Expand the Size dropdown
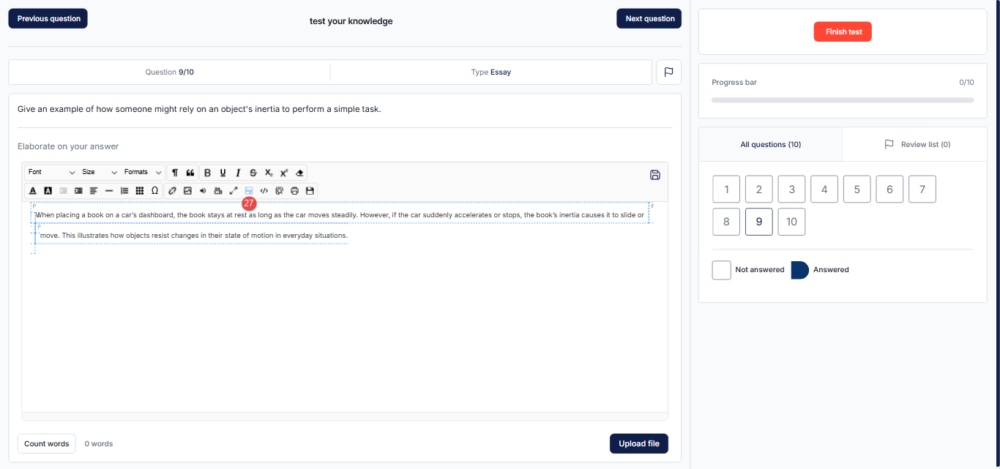Image resolution: width=1000 pixels, height=469 pixels. 100,173
